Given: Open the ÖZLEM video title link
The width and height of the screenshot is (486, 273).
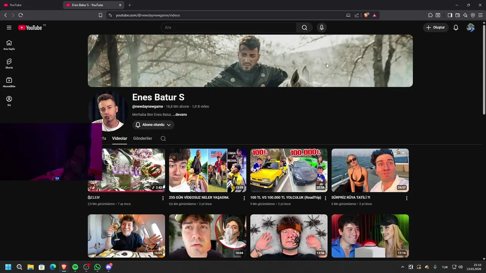Looking at the screenshot, I should click(x=94, y=198).
